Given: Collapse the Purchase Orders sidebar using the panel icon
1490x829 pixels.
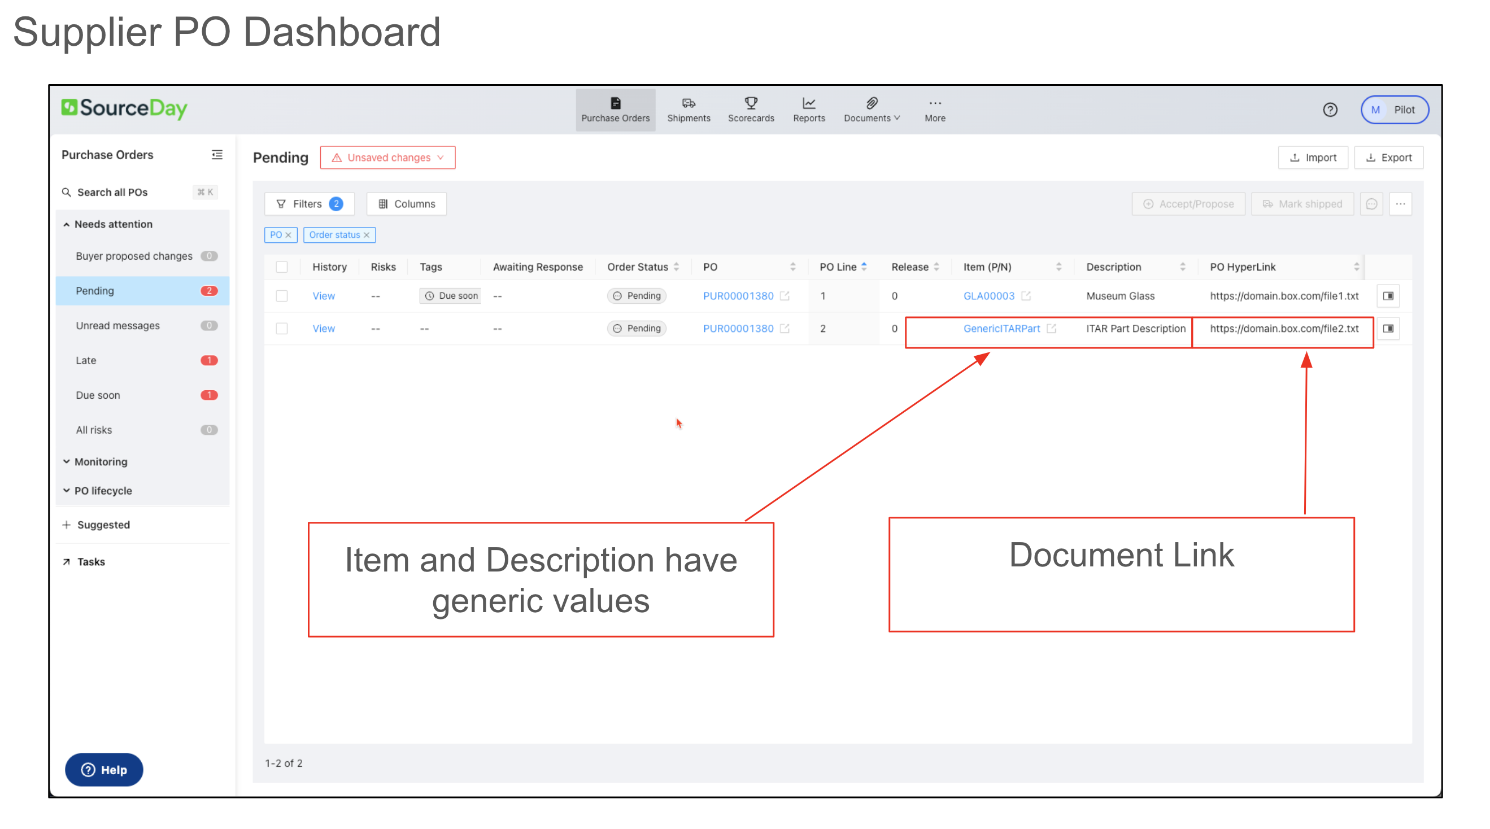Looking at the screenshot, I should coord(217,155).
